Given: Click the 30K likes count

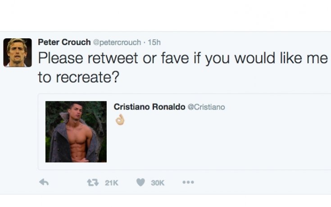Looking at the screenshot, I should click(158, 183).
